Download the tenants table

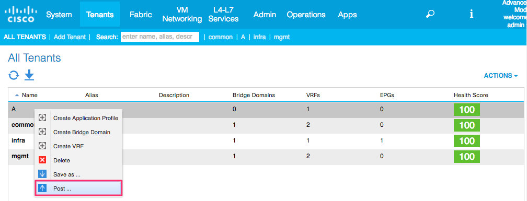(30, 75)
